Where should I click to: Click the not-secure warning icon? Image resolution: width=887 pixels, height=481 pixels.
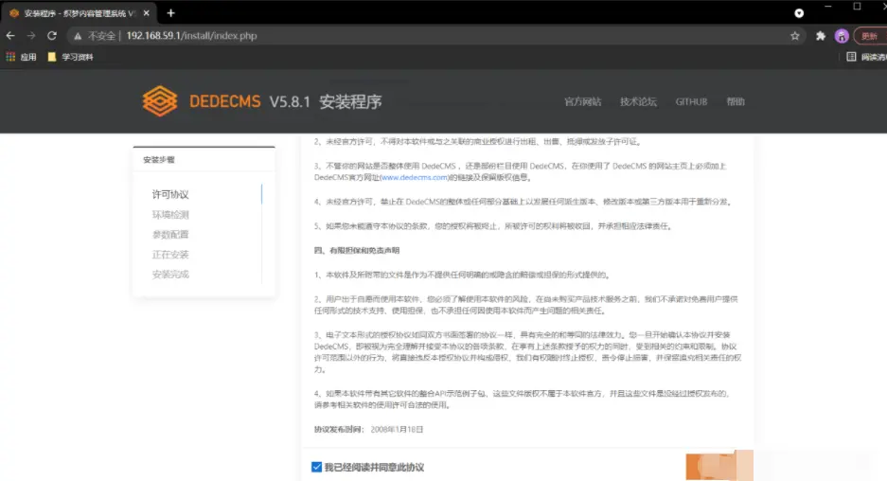[x=78, y=36]
